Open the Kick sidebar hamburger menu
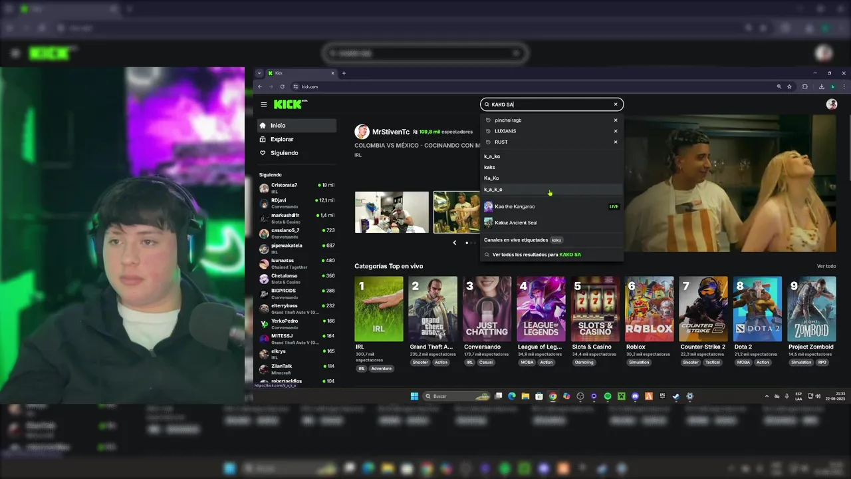This screenshot has width=851, height=479. tap(264, 104)
